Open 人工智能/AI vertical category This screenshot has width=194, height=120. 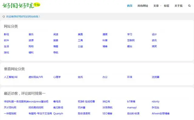coord(11,77)
